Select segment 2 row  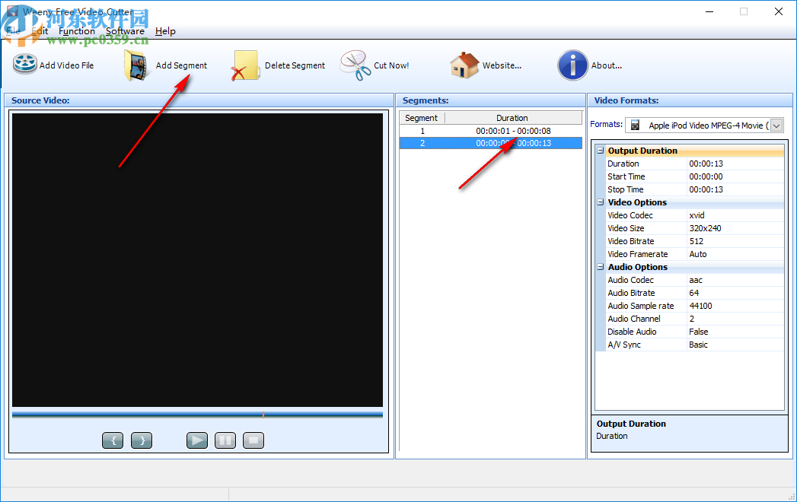(x=490, y=143)
